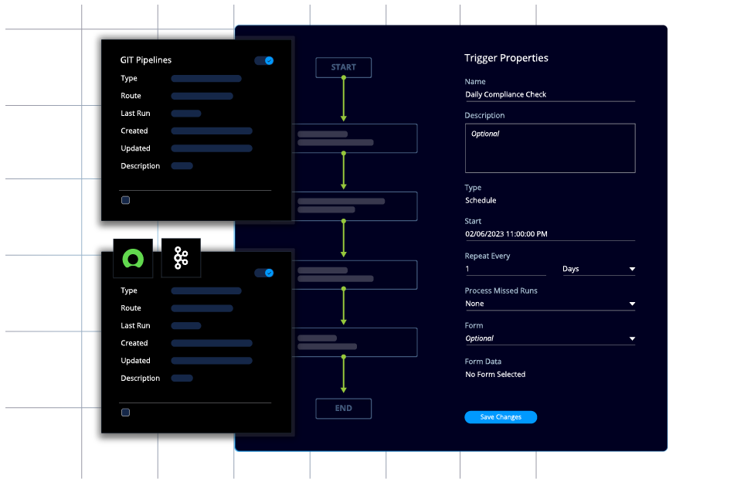Open the Process Missed Runs dropdown
The image size is (744, 479).
tap(550, 303)
